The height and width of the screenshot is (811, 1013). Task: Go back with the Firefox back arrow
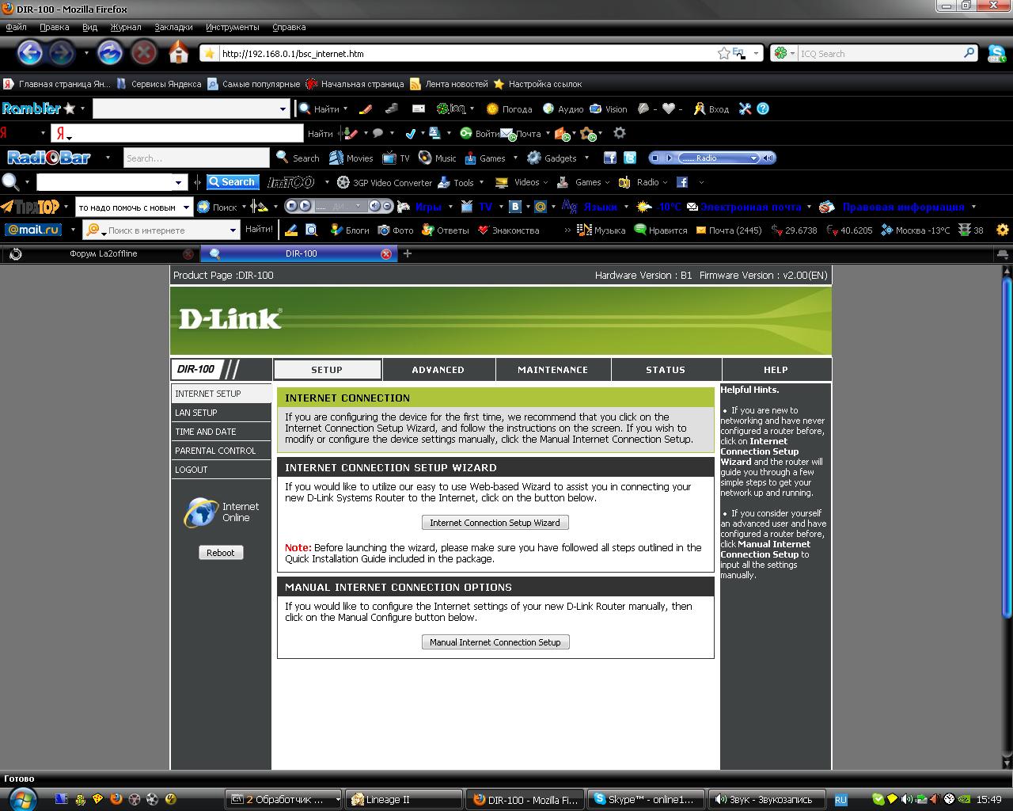coord(30,53)
